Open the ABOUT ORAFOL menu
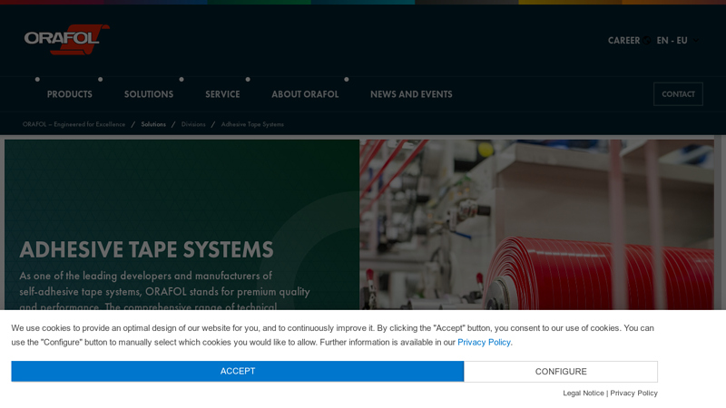This screenshot has width=726, height=408. click(305, 94)
